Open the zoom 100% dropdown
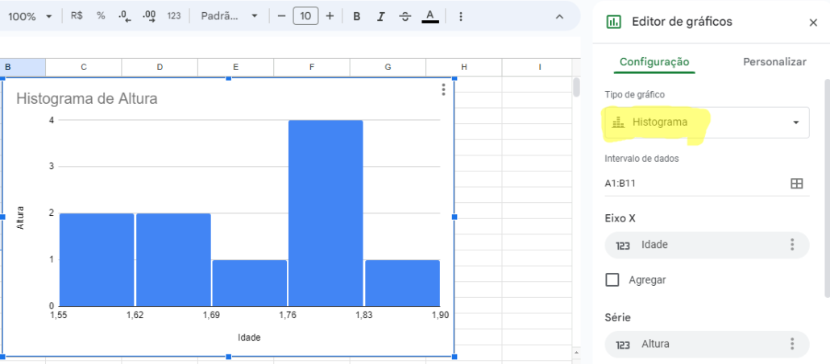 pos(32,16)
